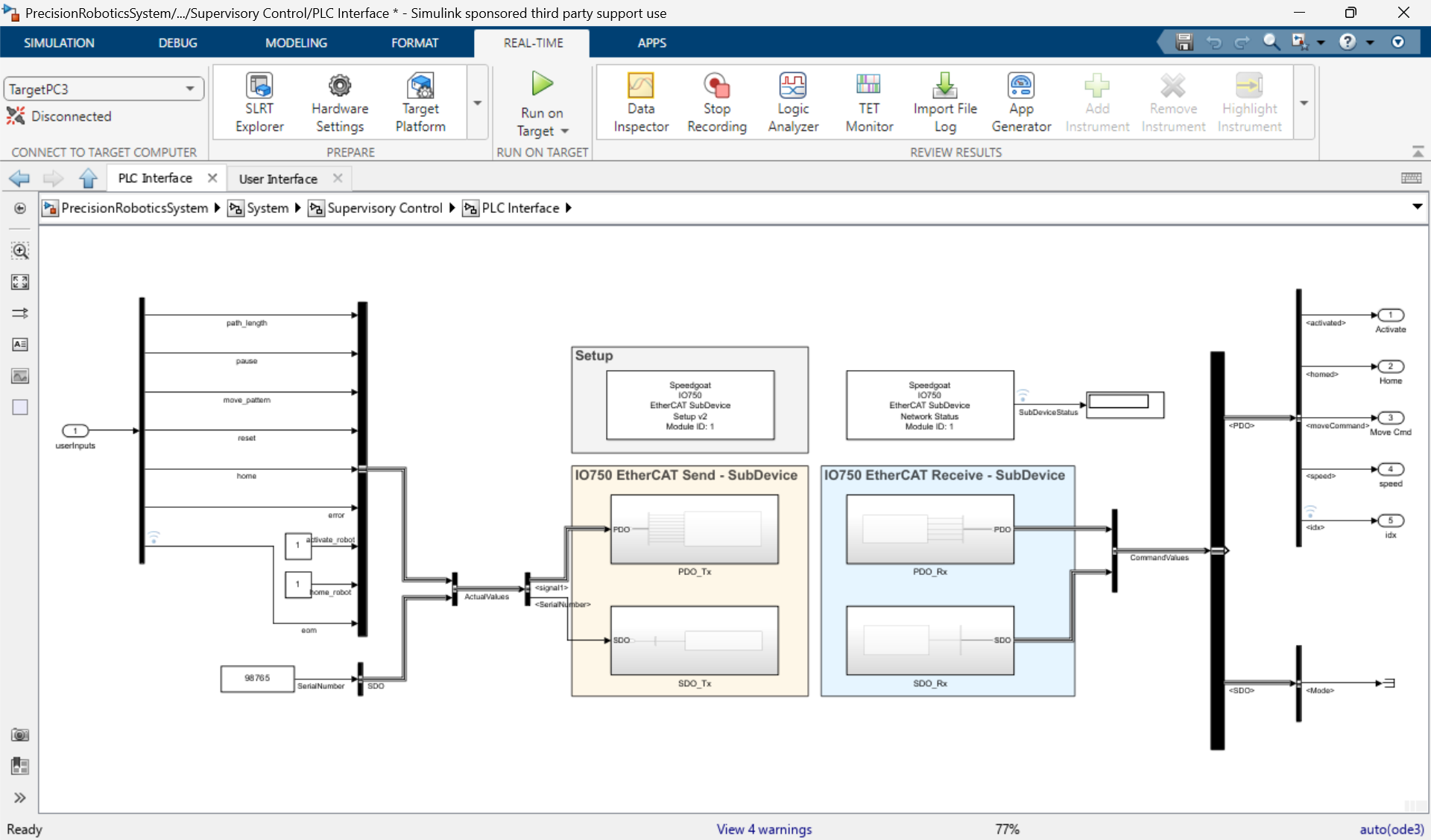The image size is (1431, 840).
Task: Click Fit to View on the canvas palette
Action: [20, 282]
